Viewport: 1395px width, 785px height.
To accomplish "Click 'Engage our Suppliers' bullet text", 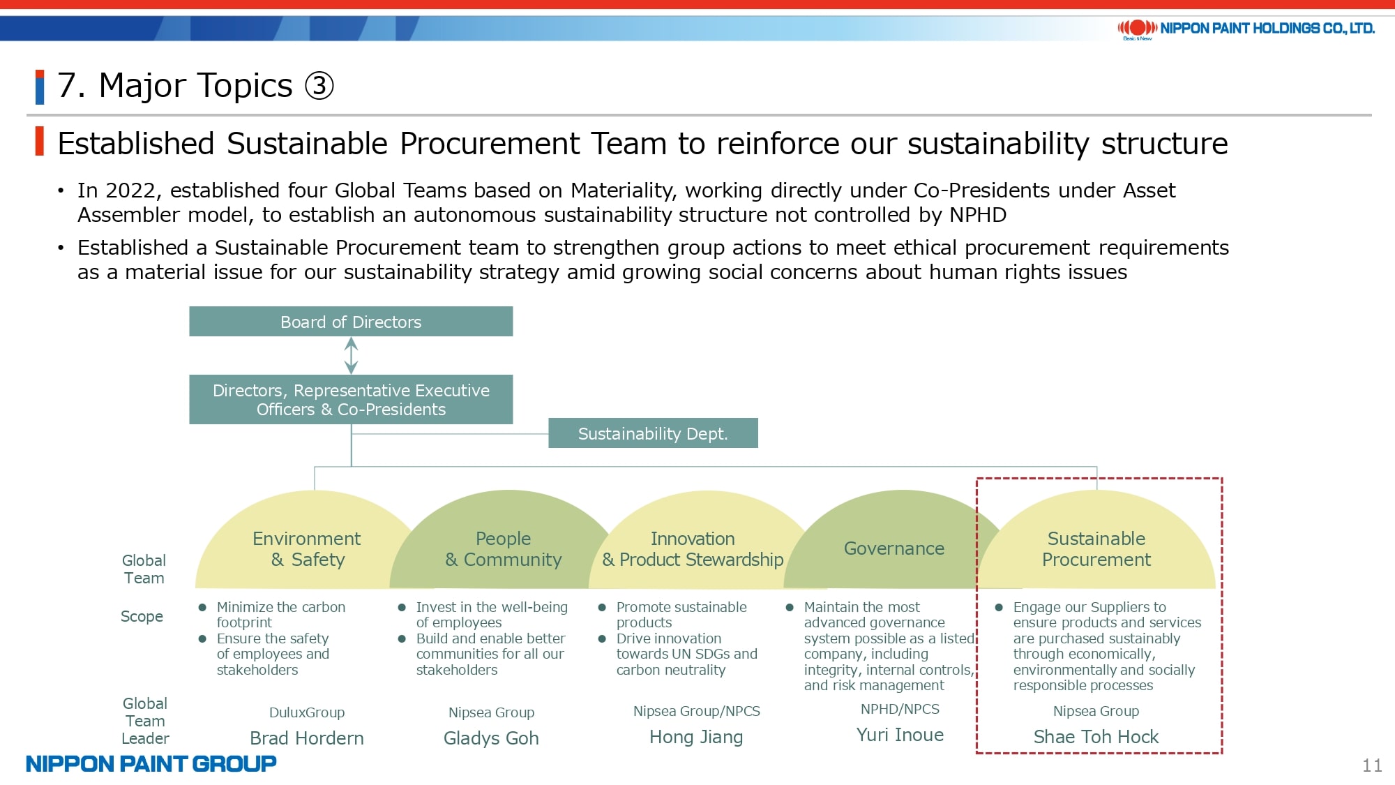I will (1107, 646).
